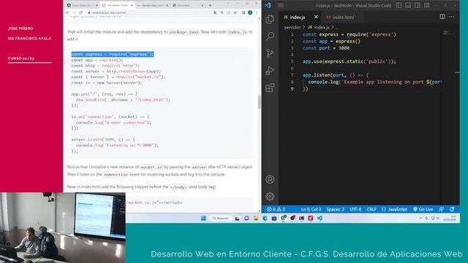Open Windows Start menu
This screenshot has width=468, height=263.
[203, 218]
